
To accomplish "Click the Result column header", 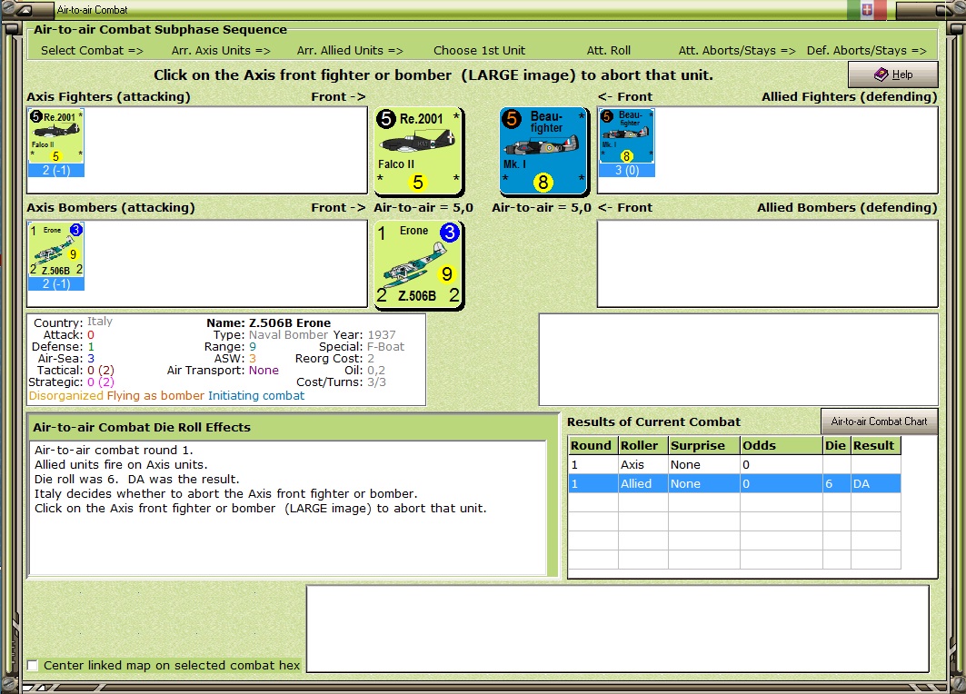I will [875, 445].
